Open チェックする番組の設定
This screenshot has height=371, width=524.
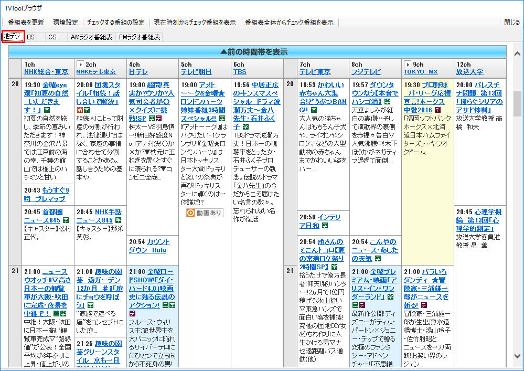pos(115,23)
